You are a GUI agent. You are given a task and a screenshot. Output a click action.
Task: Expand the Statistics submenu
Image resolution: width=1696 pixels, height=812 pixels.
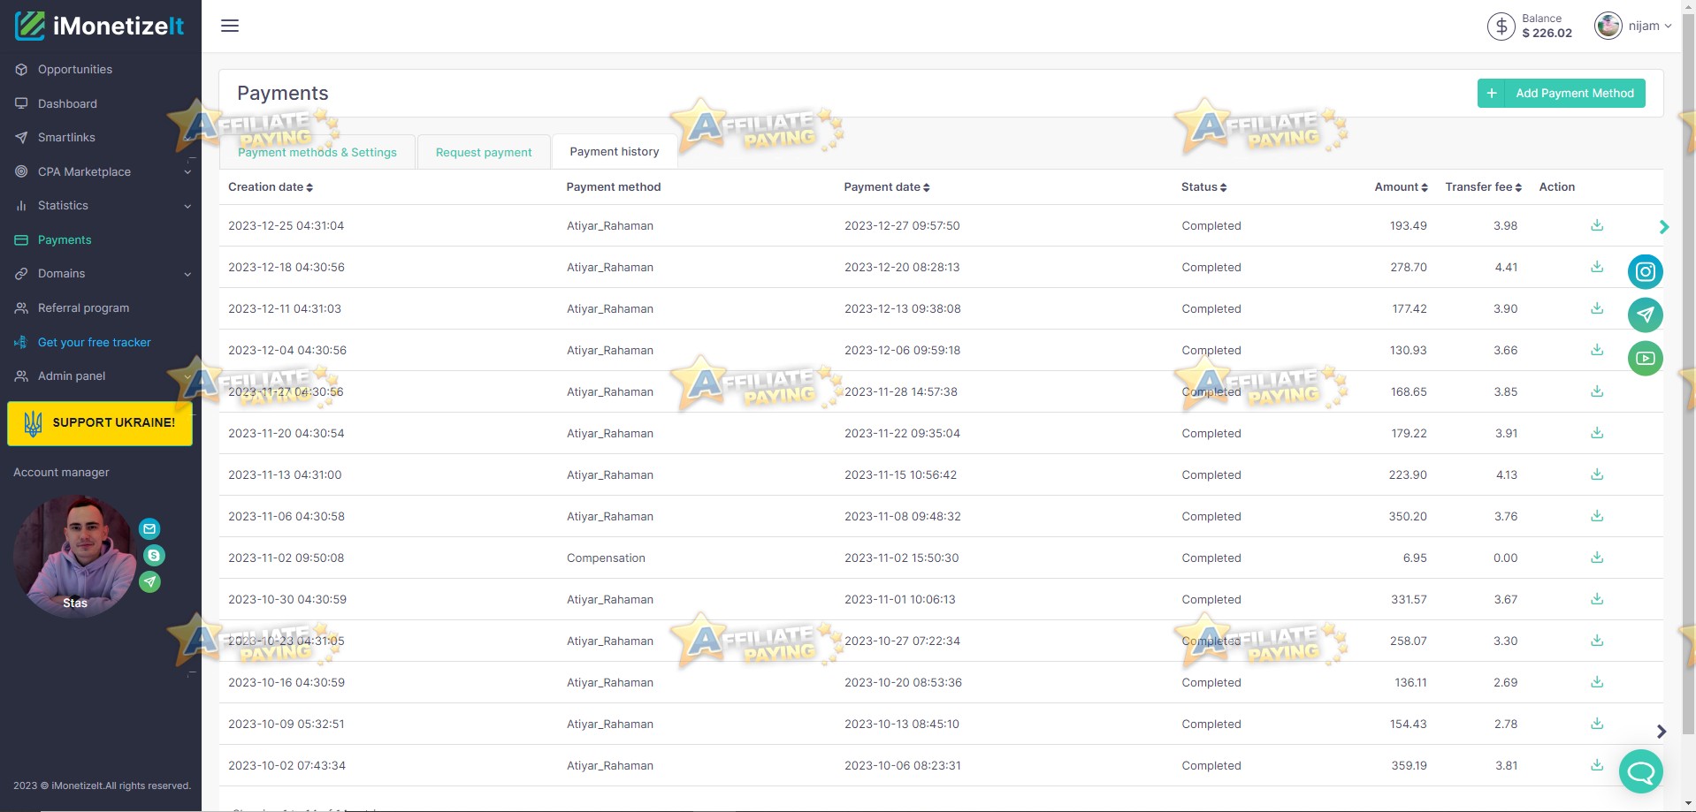click(187, 206)
